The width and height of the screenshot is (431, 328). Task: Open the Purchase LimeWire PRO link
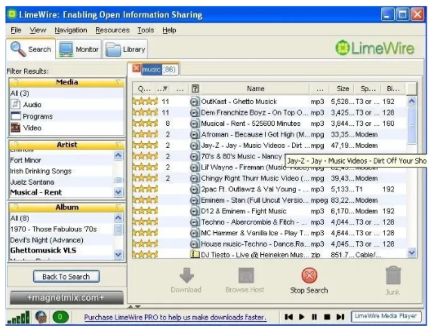[175, 317]
